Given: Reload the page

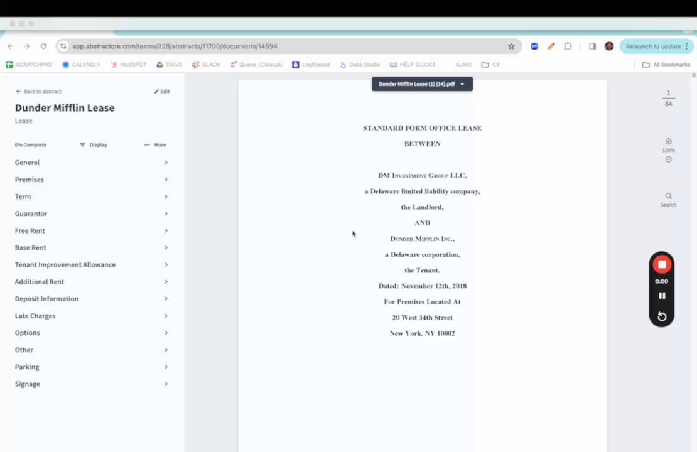Looking at the screenshot, I should click(x=43, y=46).
